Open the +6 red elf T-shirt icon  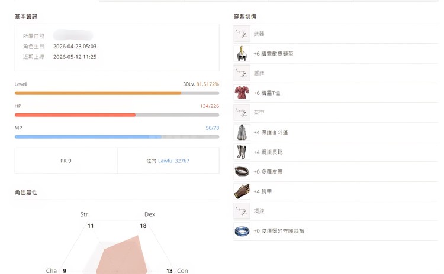pyautogui.click(x=242, y=93)
